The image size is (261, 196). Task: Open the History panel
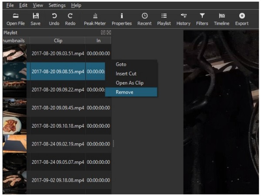click(184, 19)
